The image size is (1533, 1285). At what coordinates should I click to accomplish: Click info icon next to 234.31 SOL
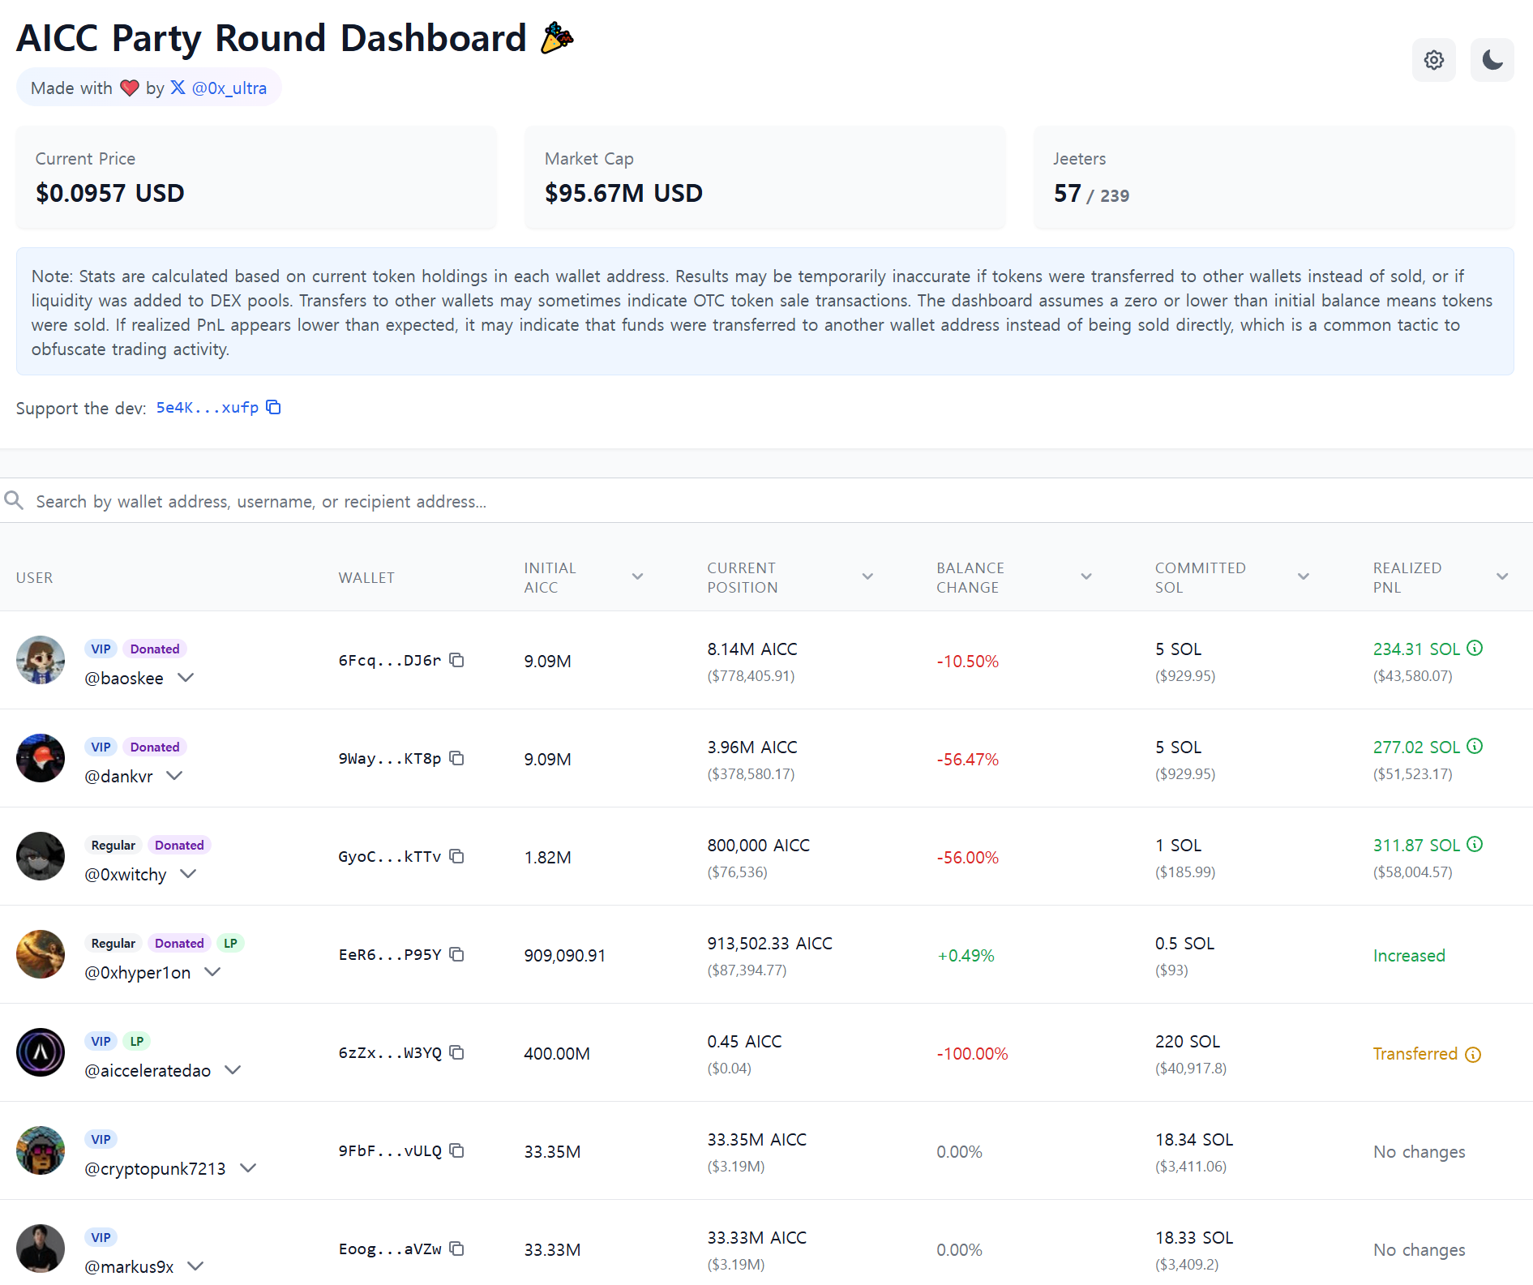(x=1475, y=648)
